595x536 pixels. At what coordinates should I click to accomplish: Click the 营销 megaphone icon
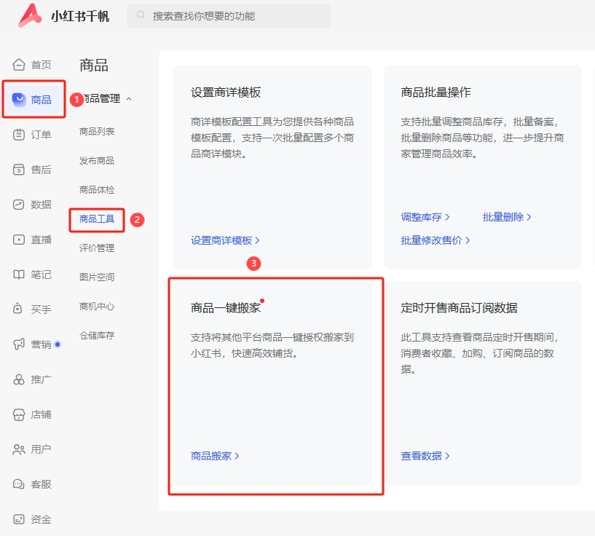click(x=19, y=344)
